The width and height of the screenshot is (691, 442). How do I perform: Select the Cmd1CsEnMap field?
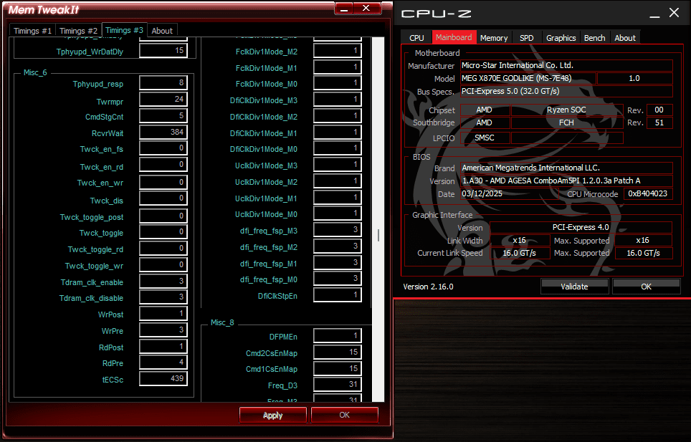(x=338, y=368)
